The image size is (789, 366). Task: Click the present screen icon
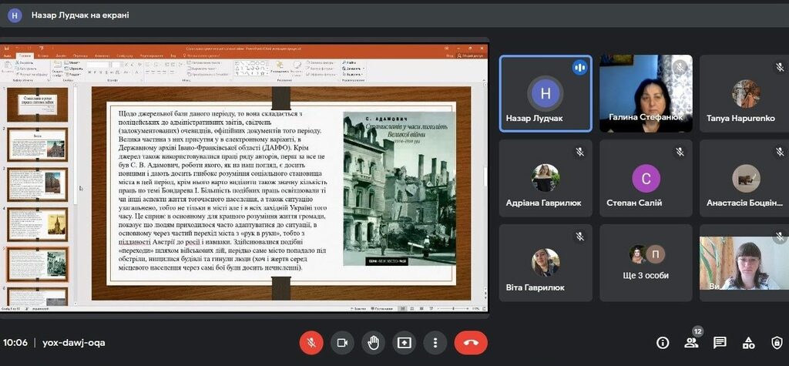click(x=404, y=343)
